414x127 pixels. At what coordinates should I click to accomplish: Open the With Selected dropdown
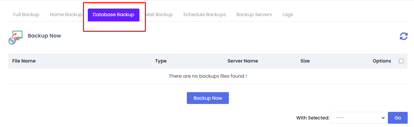click(x=358, y=118)
